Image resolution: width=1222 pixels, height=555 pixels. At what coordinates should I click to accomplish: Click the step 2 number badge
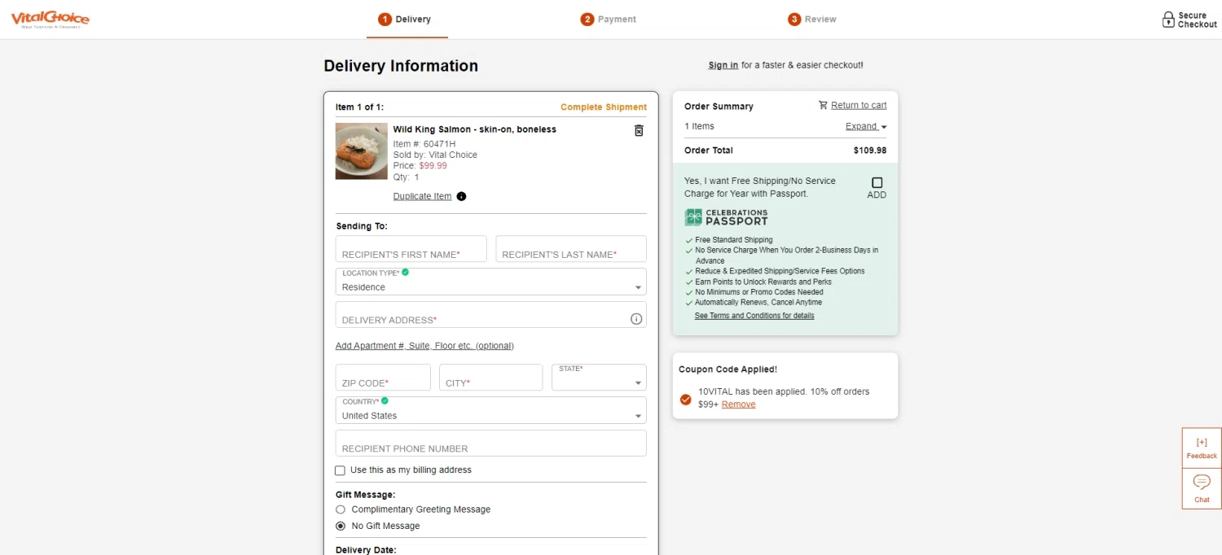click(x=587, y=20)
